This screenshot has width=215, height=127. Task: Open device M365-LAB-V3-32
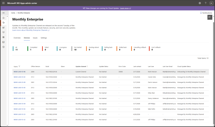[x=19, y=119]
